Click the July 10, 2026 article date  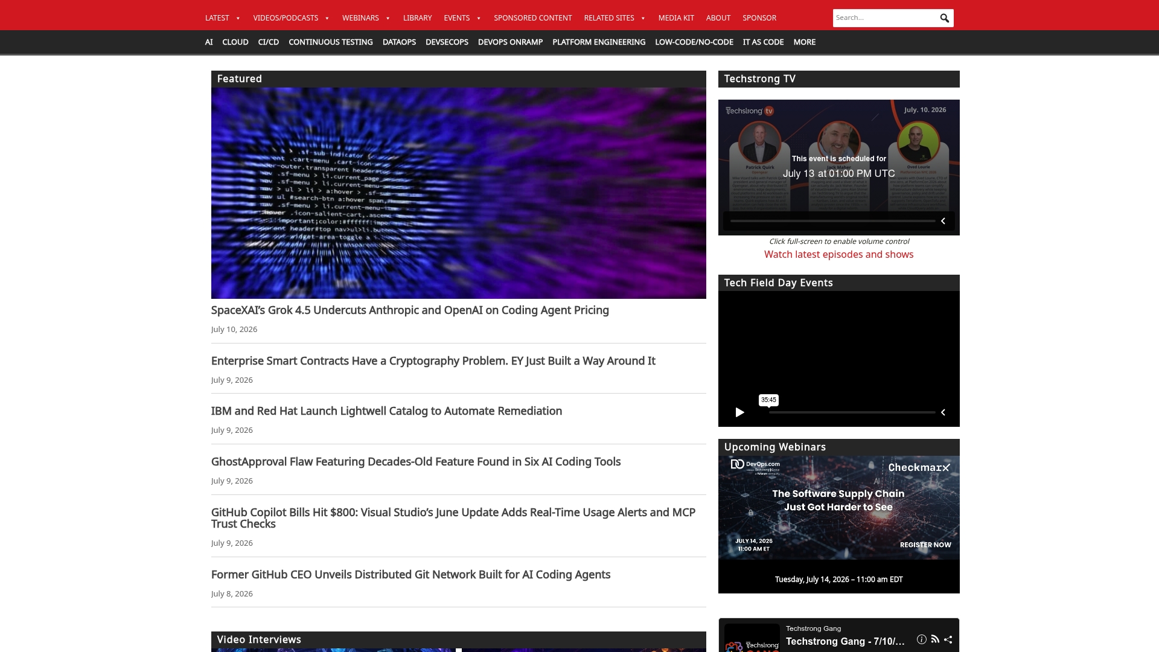pos(234,330)
